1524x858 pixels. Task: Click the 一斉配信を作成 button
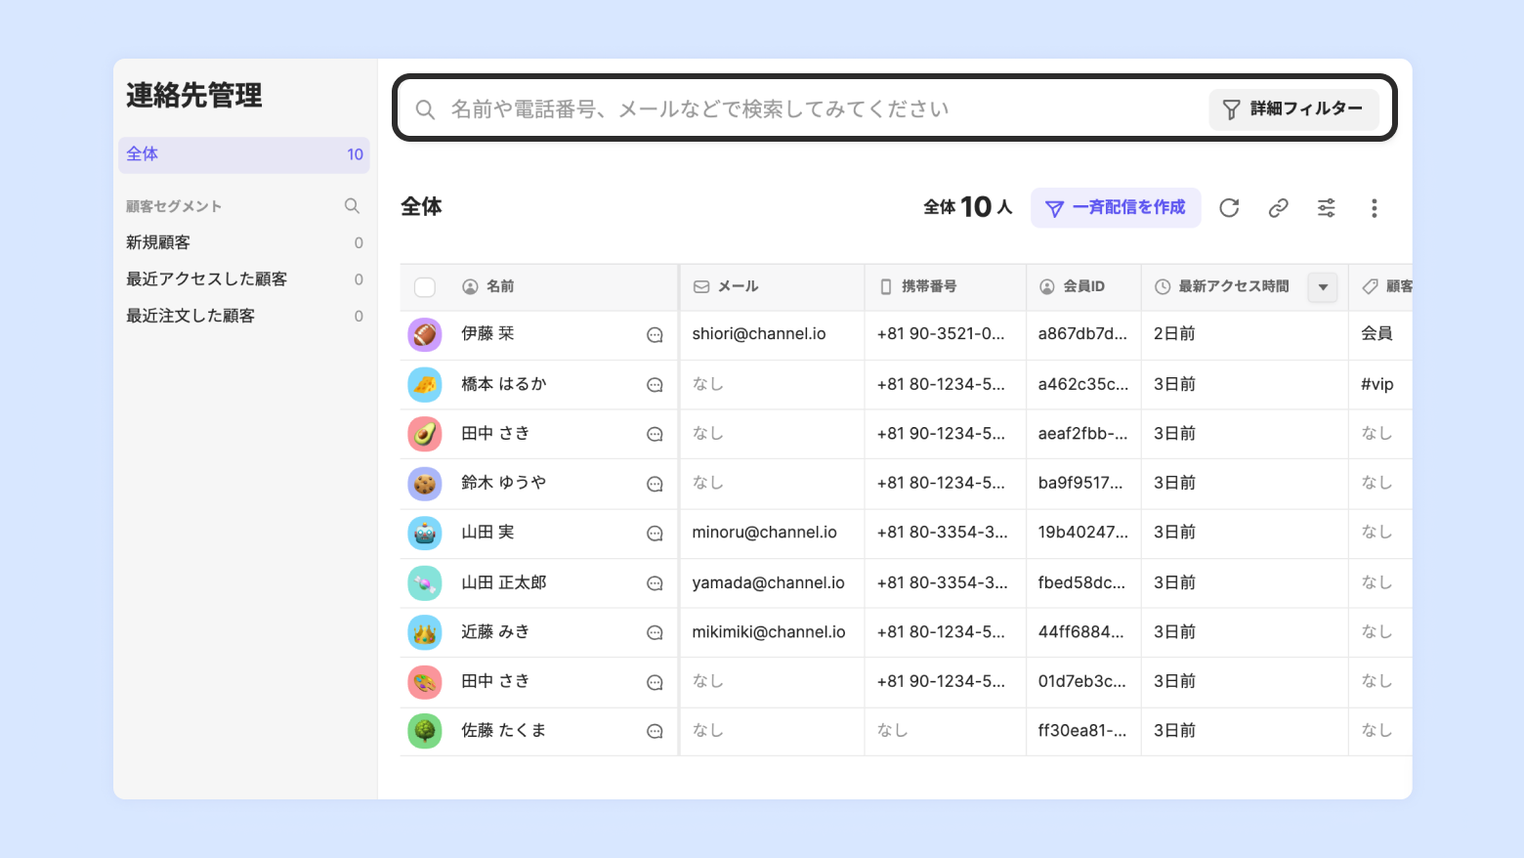point(1115,208)
